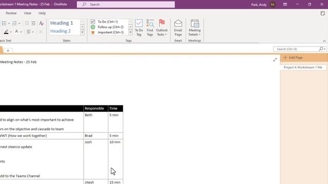Click text 'next steerco update'

coord(16,147)
